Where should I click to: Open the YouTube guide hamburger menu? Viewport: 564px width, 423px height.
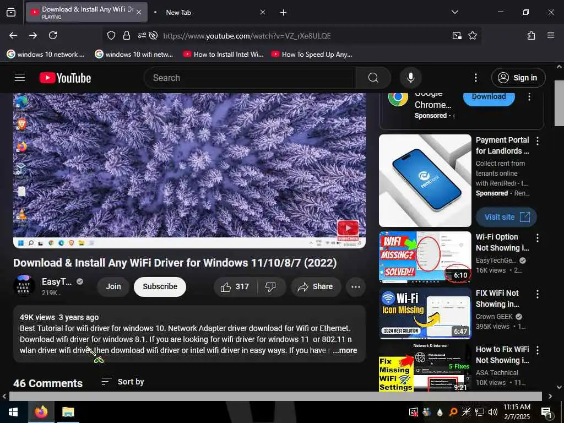coord(20,78)
